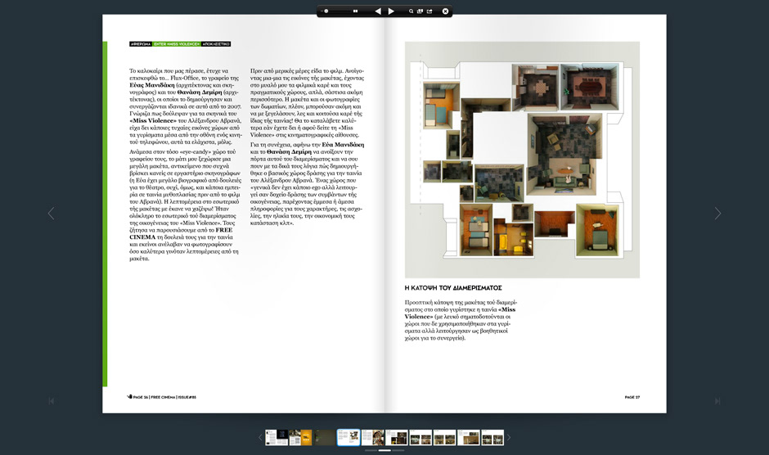Open the magnifier search tool
769x455 pixels.
pos(411,11)
